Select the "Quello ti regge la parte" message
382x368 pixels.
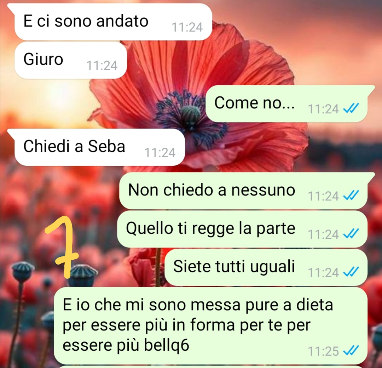(242, 229)
